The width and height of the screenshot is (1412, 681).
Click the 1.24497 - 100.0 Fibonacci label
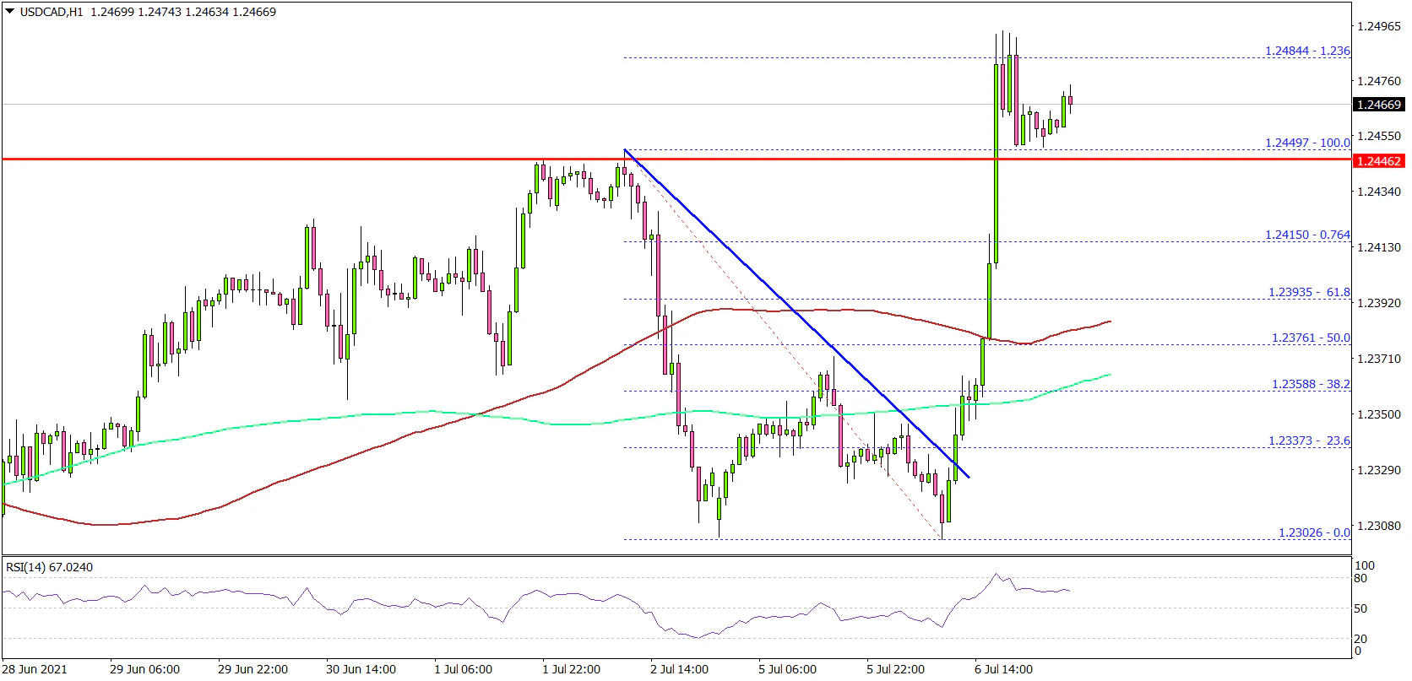click(x=1306, y=143)
